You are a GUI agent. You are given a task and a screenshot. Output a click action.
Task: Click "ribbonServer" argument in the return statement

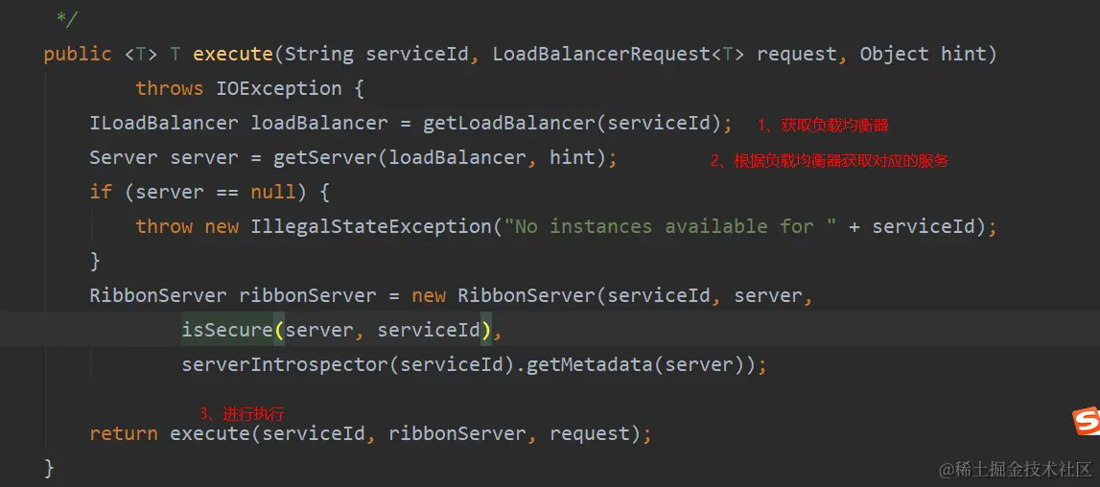[457, 433]
